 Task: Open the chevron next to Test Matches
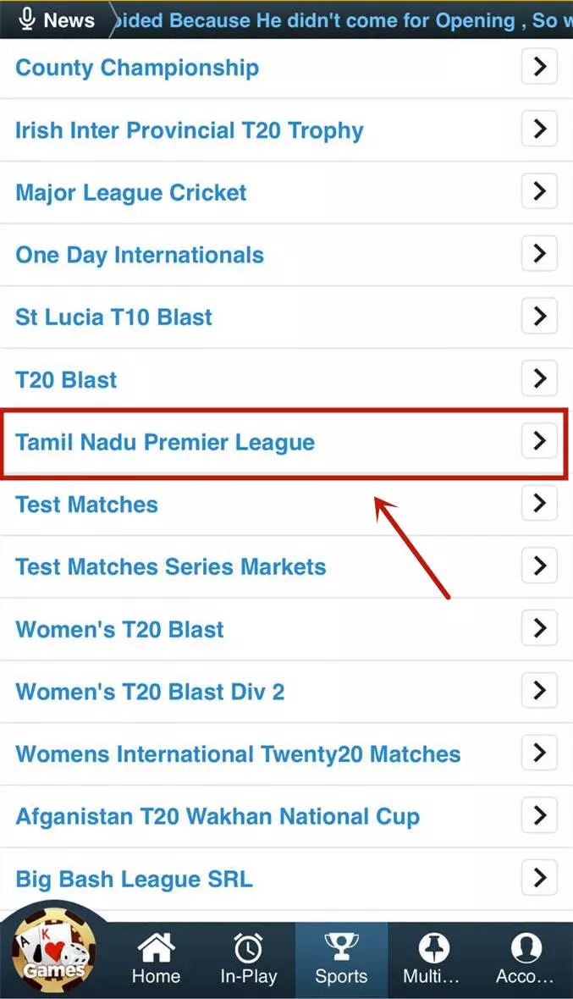point(539,504)
